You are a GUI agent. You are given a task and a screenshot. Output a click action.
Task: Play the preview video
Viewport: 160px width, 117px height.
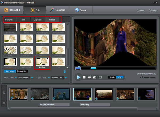pyautogui.click(x=79, y=77)
